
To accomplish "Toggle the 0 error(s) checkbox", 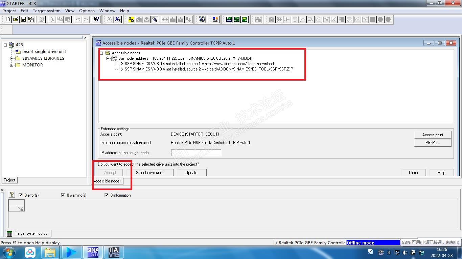I will pyautogui.click(x=21, y=195).
